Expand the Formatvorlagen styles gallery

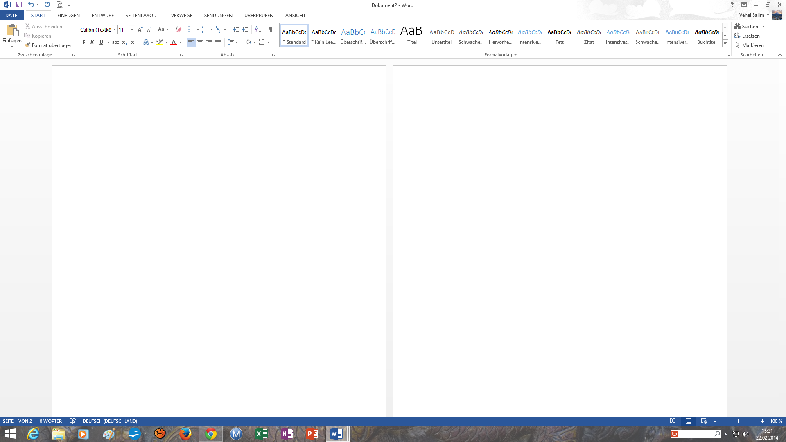(725, 44)
